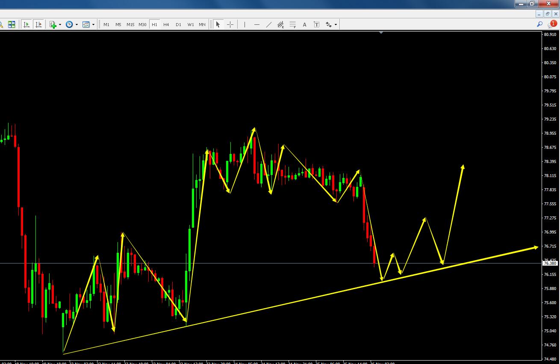Switch chart to M1 timeframe
The image size is (560, 364).
tap(106, 24)
